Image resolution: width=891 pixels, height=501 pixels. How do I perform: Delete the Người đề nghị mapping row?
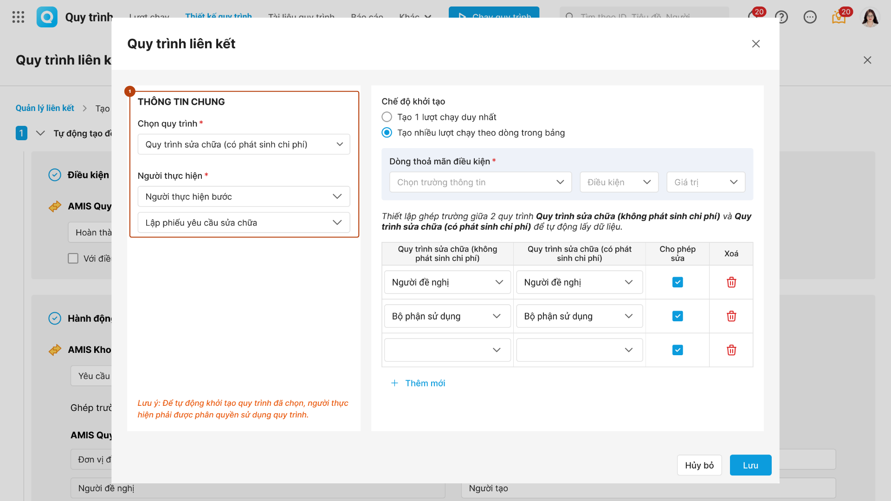[731, 282]
